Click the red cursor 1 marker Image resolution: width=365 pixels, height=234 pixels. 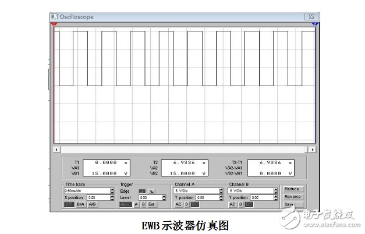coord(54,24)
